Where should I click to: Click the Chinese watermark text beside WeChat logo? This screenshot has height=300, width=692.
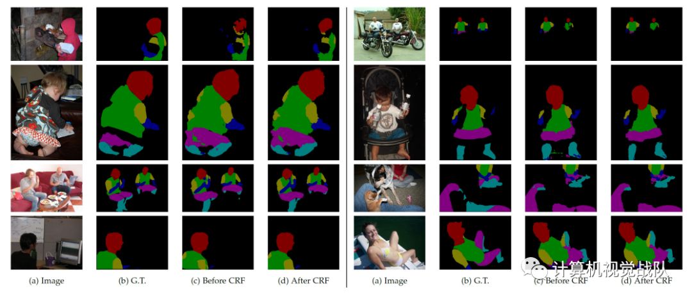click(609, 268)
